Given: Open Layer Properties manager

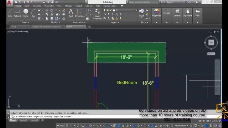Looking at the screenshot, I should point(97,14).
